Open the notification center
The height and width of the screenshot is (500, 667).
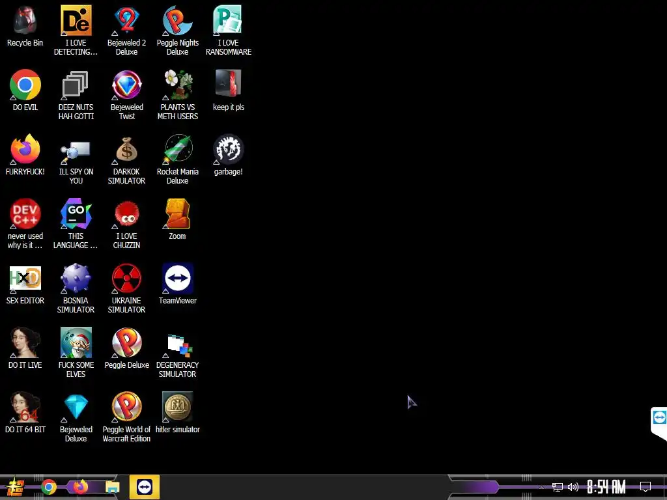(x=646, y=487)
